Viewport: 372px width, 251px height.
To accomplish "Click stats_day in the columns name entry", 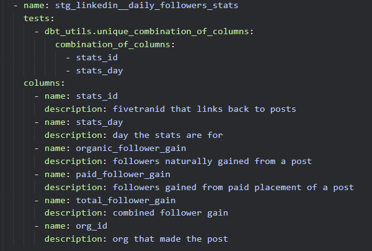I will 99,122.
